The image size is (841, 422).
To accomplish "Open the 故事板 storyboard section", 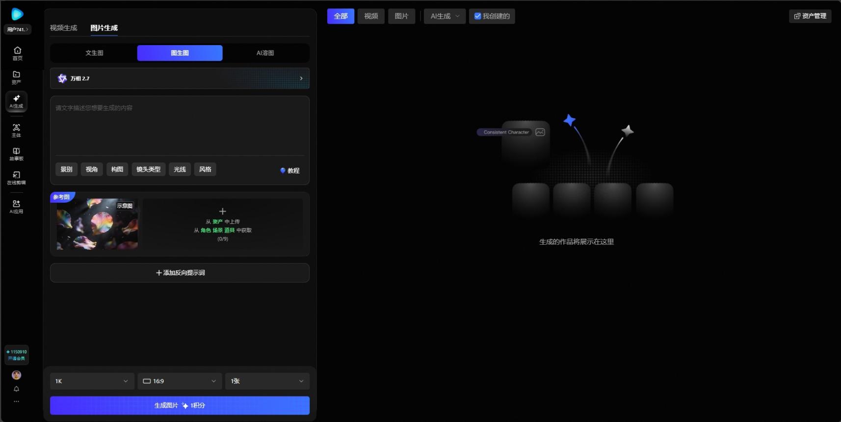I will 16,154.
